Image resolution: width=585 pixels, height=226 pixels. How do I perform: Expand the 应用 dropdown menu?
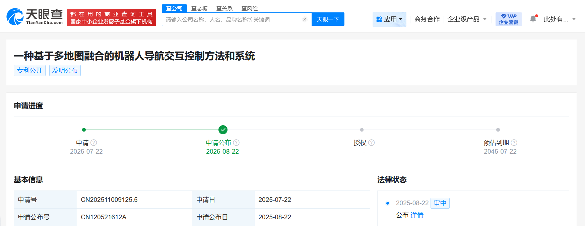click(x=389, y=19)
